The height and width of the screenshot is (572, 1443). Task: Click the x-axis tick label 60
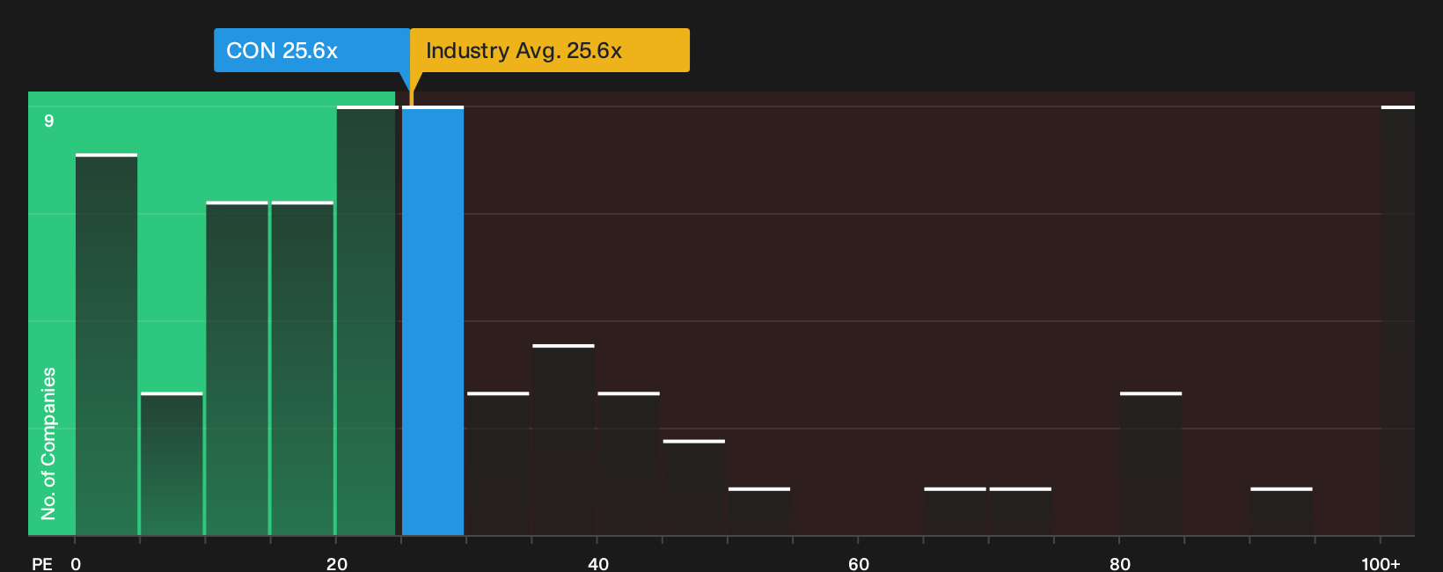(859, 563)
